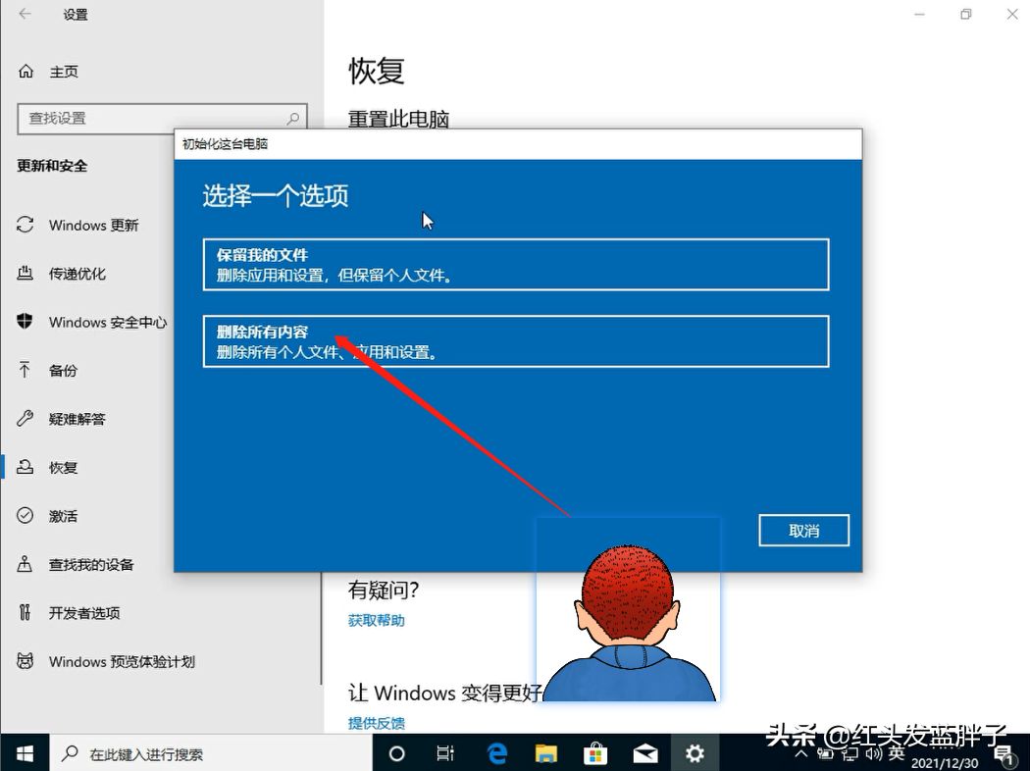This screenshot has height=771, width=1030.
Task: Click the 传递优化 icon
Action: (x=25, y=274)
